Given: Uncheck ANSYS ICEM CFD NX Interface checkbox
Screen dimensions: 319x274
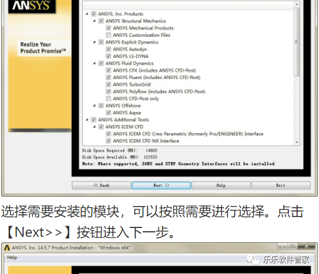Looking at the screenshot, I should 109,141.
